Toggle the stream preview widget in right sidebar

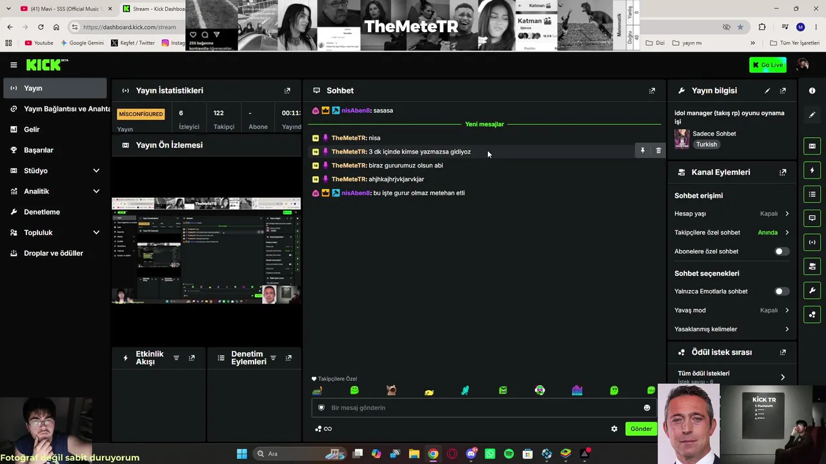(x=812, y=146)
